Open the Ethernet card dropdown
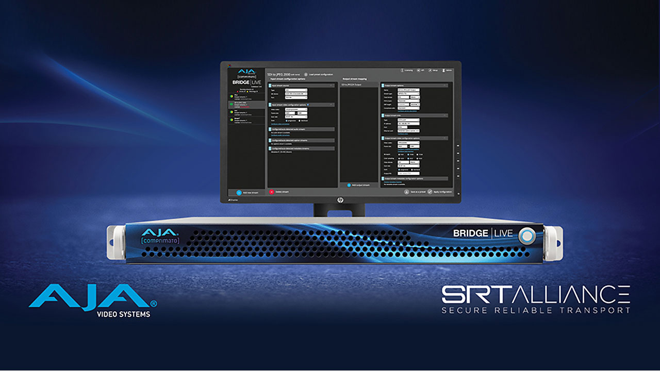This screenshot has width=660, height=371. 409,131
